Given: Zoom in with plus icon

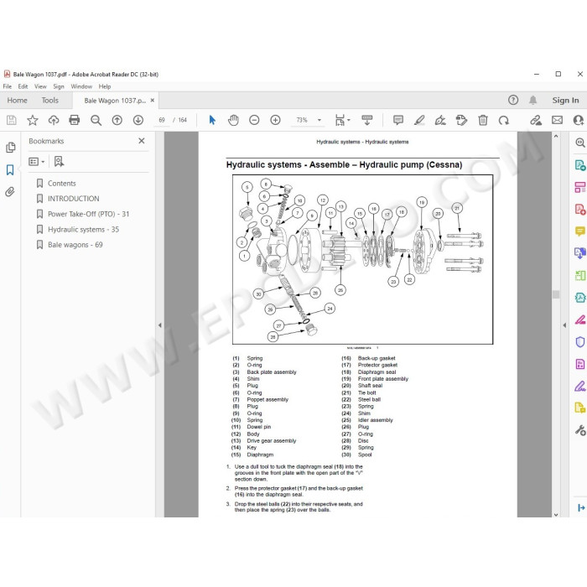Looking at the screenshot, I should click(275, 120).
